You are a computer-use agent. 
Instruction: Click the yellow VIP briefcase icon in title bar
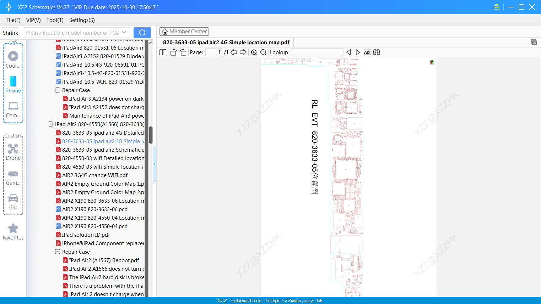[x=497, y=7]
